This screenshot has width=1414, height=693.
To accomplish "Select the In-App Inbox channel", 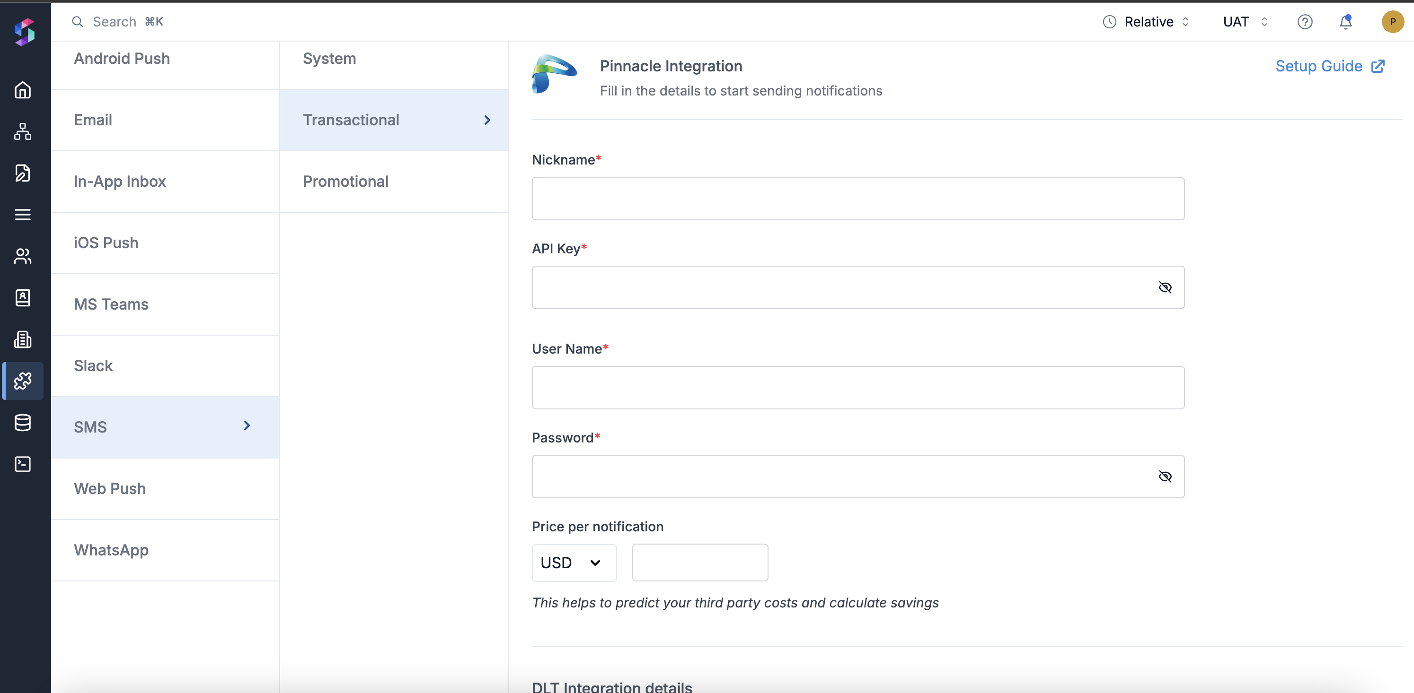I will click(165, 182).
